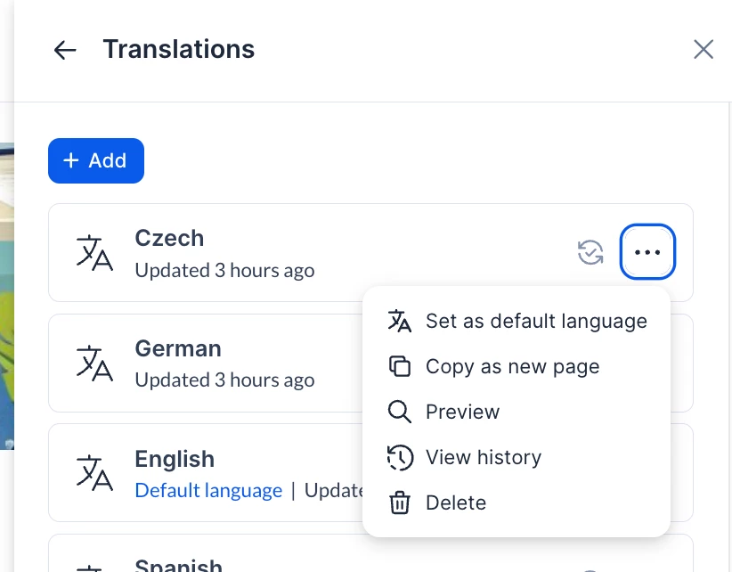Select the Spanish translation title
Viewport: 732px width, 572px height.
pyautogui.click(x=178, y=565)
